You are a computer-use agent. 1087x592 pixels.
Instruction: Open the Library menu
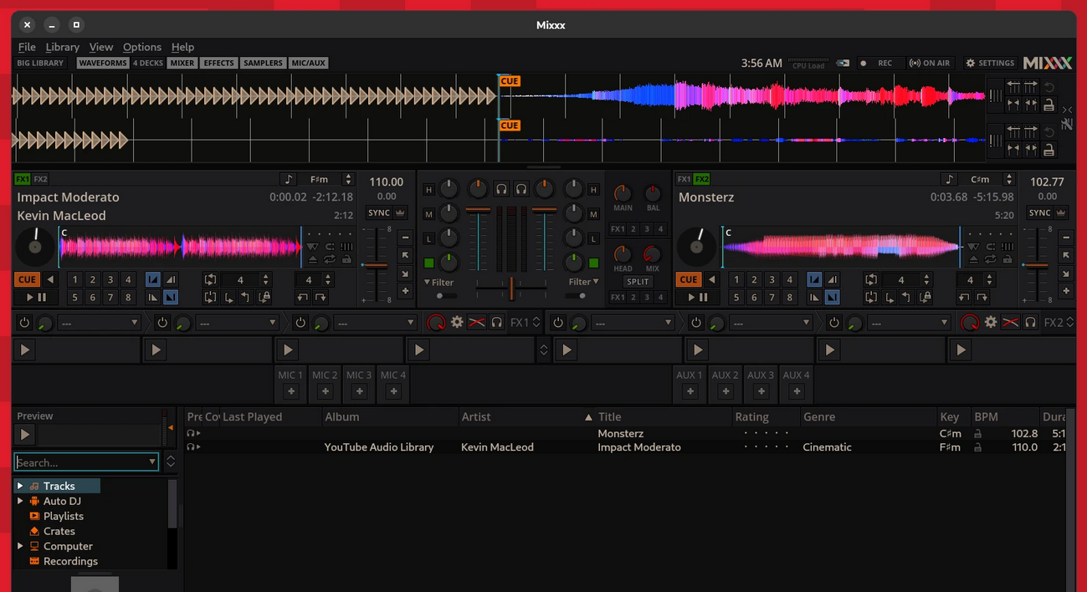62,47
